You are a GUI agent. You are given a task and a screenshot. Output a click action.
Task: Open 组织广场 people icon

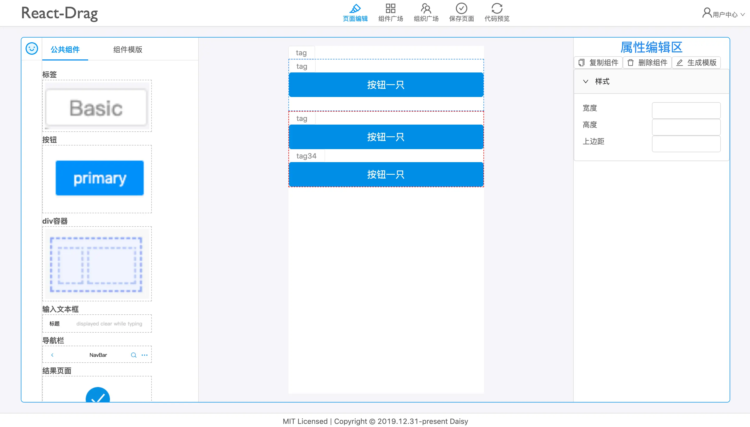[426, 8]
